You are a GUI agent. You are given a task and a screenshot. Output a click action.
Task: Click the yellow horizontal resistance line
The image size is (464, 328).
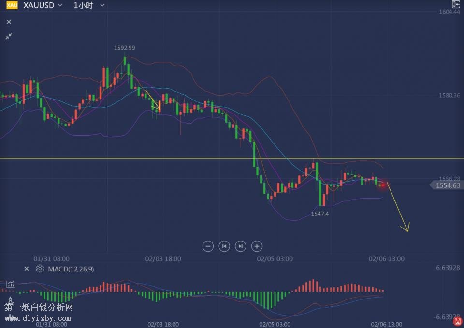point(145,158)
